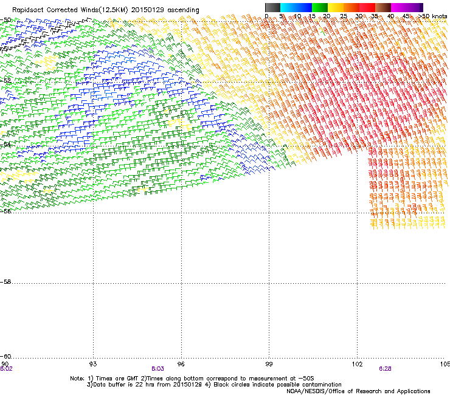This screenshot has width=450, height=395.
Task: Click the green 15-20 knots legend segment
Action: point(320,7)
